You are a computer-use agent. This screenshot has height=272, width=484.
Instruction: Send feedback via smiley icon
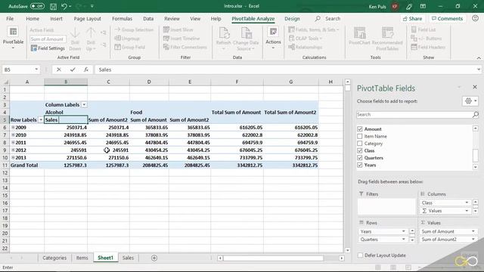tap(476, 18)
